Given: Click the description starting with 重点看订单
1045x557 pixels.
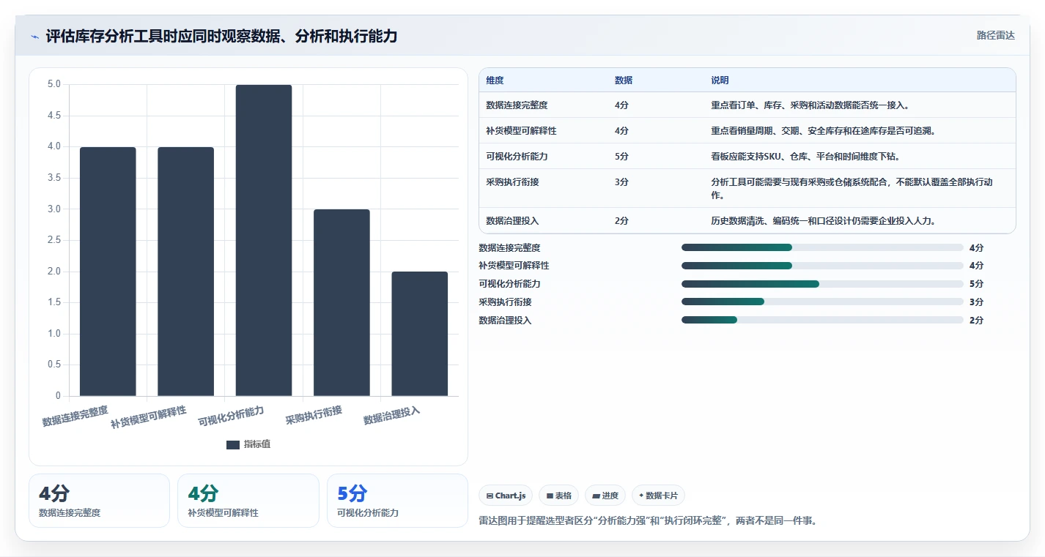Looking at the screenshot, I should point(812,105).
